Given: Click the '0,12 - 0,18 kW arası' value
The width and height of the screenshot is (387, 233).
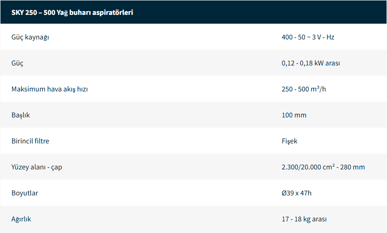Looking at the screenshot, I should (x=310, y=63).
